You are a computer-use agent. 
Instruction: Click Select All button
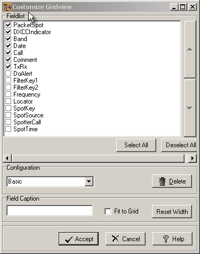coord(136,145)
